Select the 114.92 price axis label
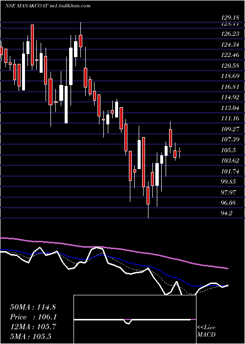The image size is (245, 344). click(230, 97)
